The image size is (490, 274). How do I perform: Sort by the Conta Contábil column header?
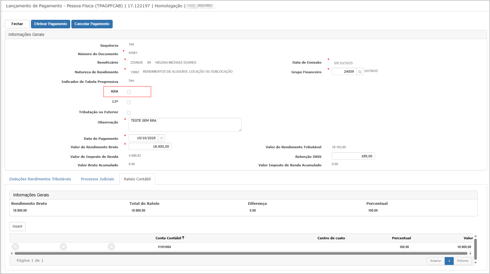coord(168,238)
